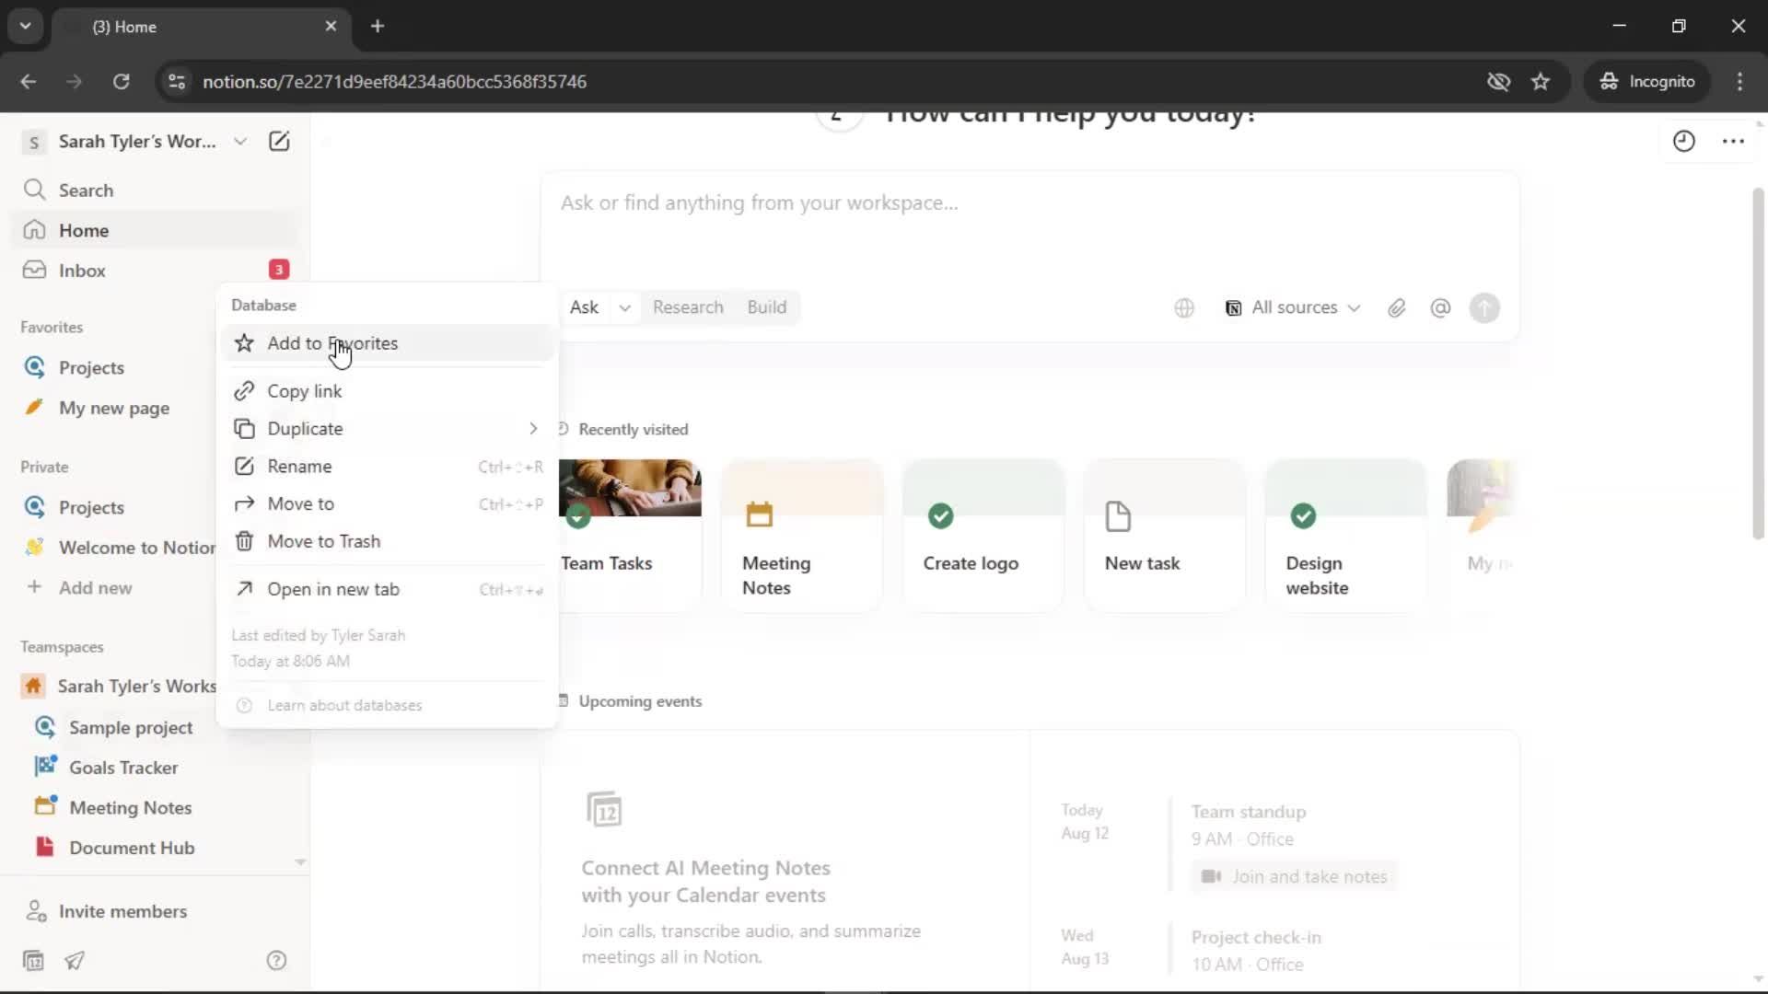Click the paper plane icon in sidebar footer
1768x994 pixels.
tap(75, 960)
